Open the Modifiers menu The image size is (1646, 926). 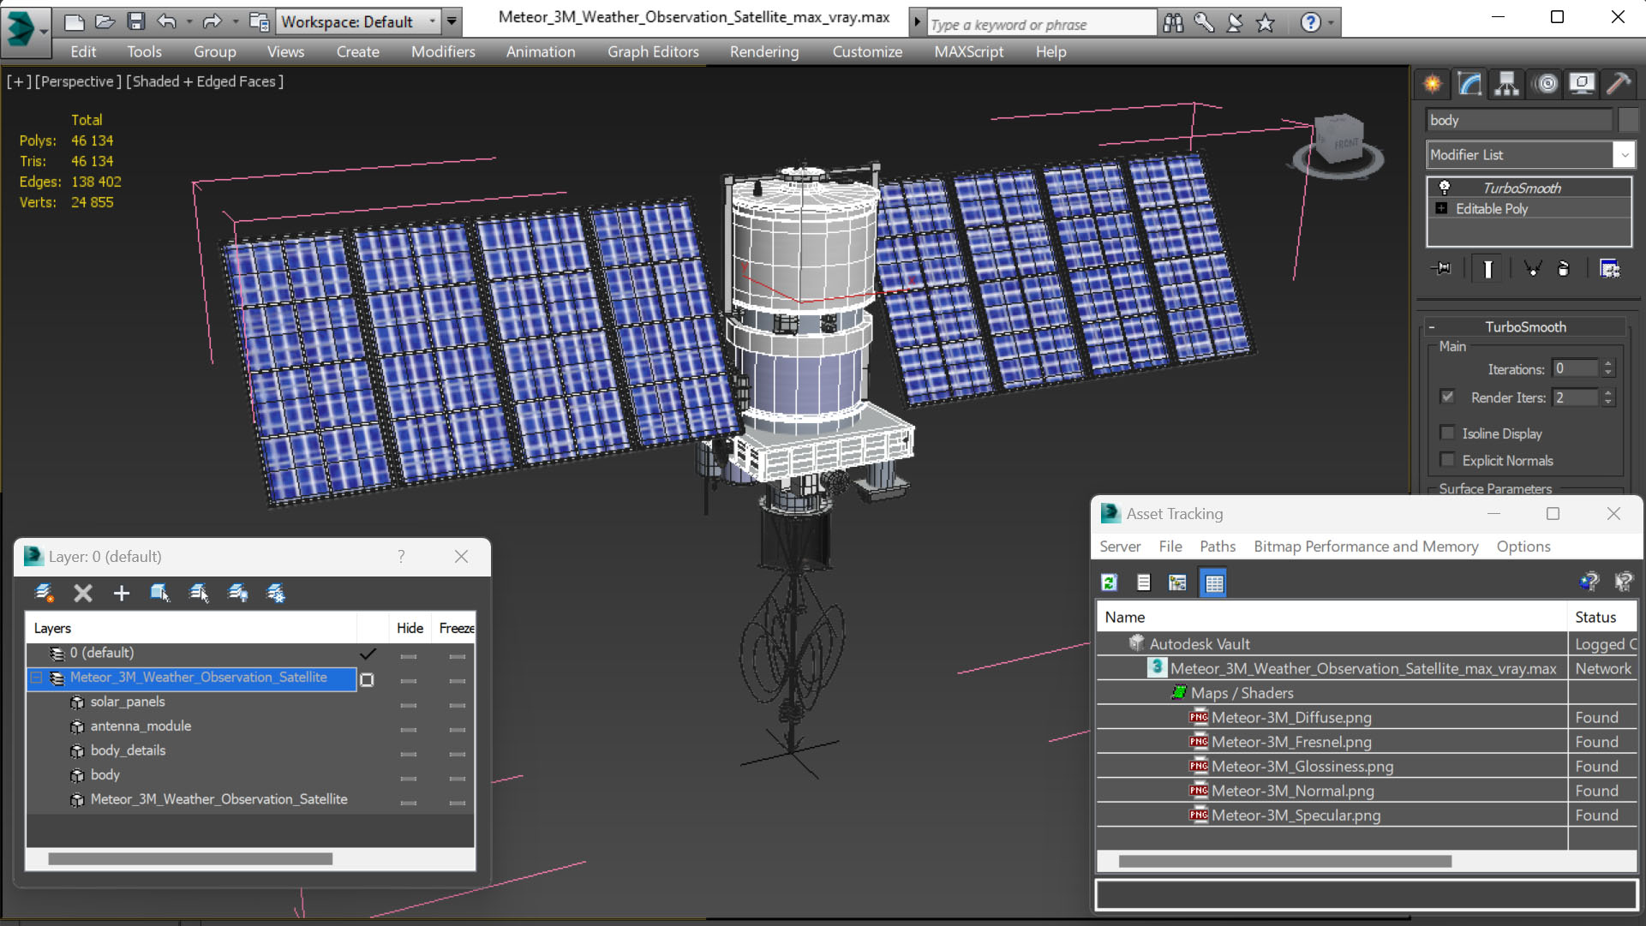(x=443, y=51)
